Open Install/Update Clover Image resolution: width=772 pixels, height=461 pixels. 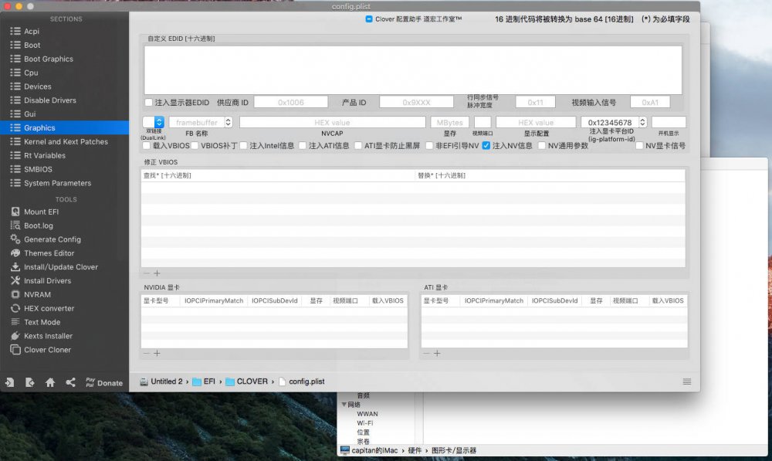coord(60,267)
